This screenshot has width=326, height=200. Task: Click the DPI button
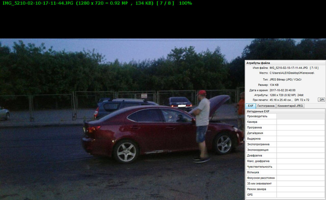pos(321,100)
